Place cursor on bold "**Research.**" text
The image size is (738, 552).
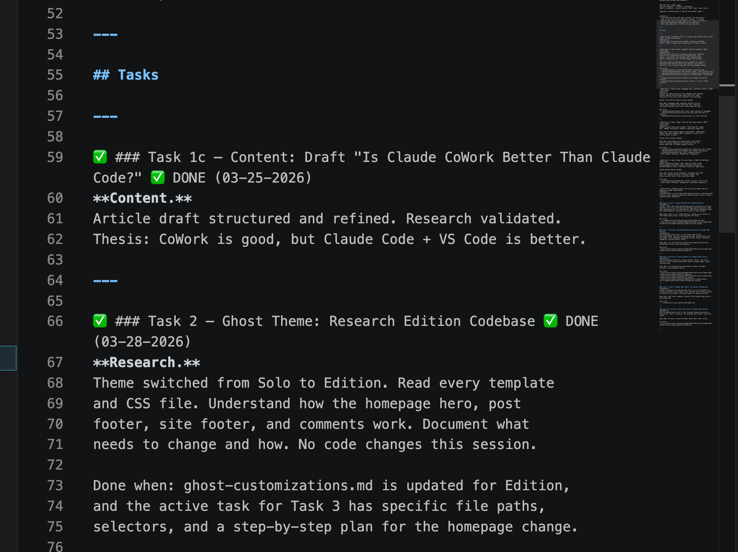tap(146, 362)
